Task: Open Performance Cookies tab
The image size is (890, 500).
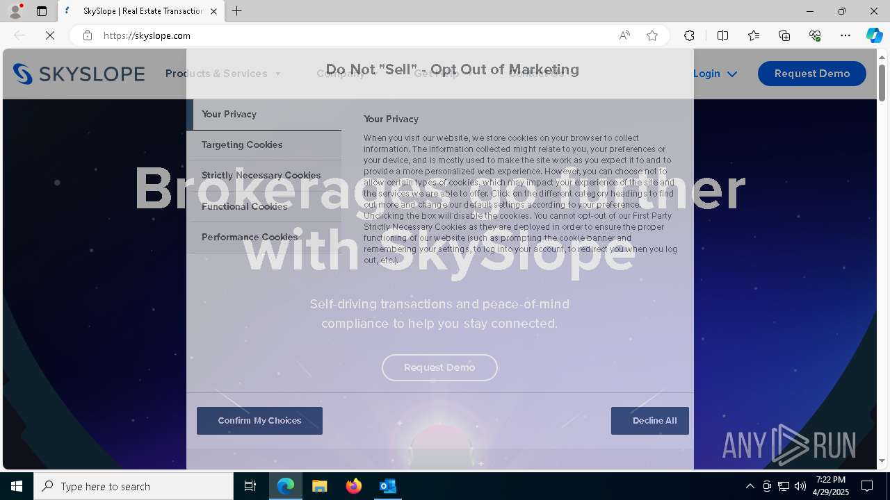Action: (x=264, y=237)
